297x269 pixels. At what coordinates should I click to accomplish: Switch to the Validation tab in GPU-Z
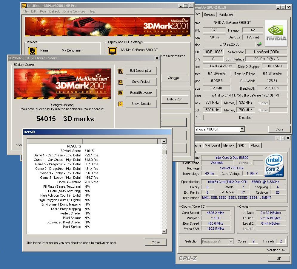point(226,15)
